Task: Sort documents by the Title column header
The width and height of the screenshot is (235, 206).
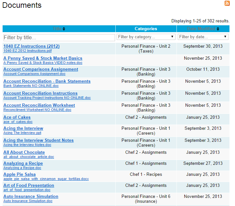Action: [59, 29]
